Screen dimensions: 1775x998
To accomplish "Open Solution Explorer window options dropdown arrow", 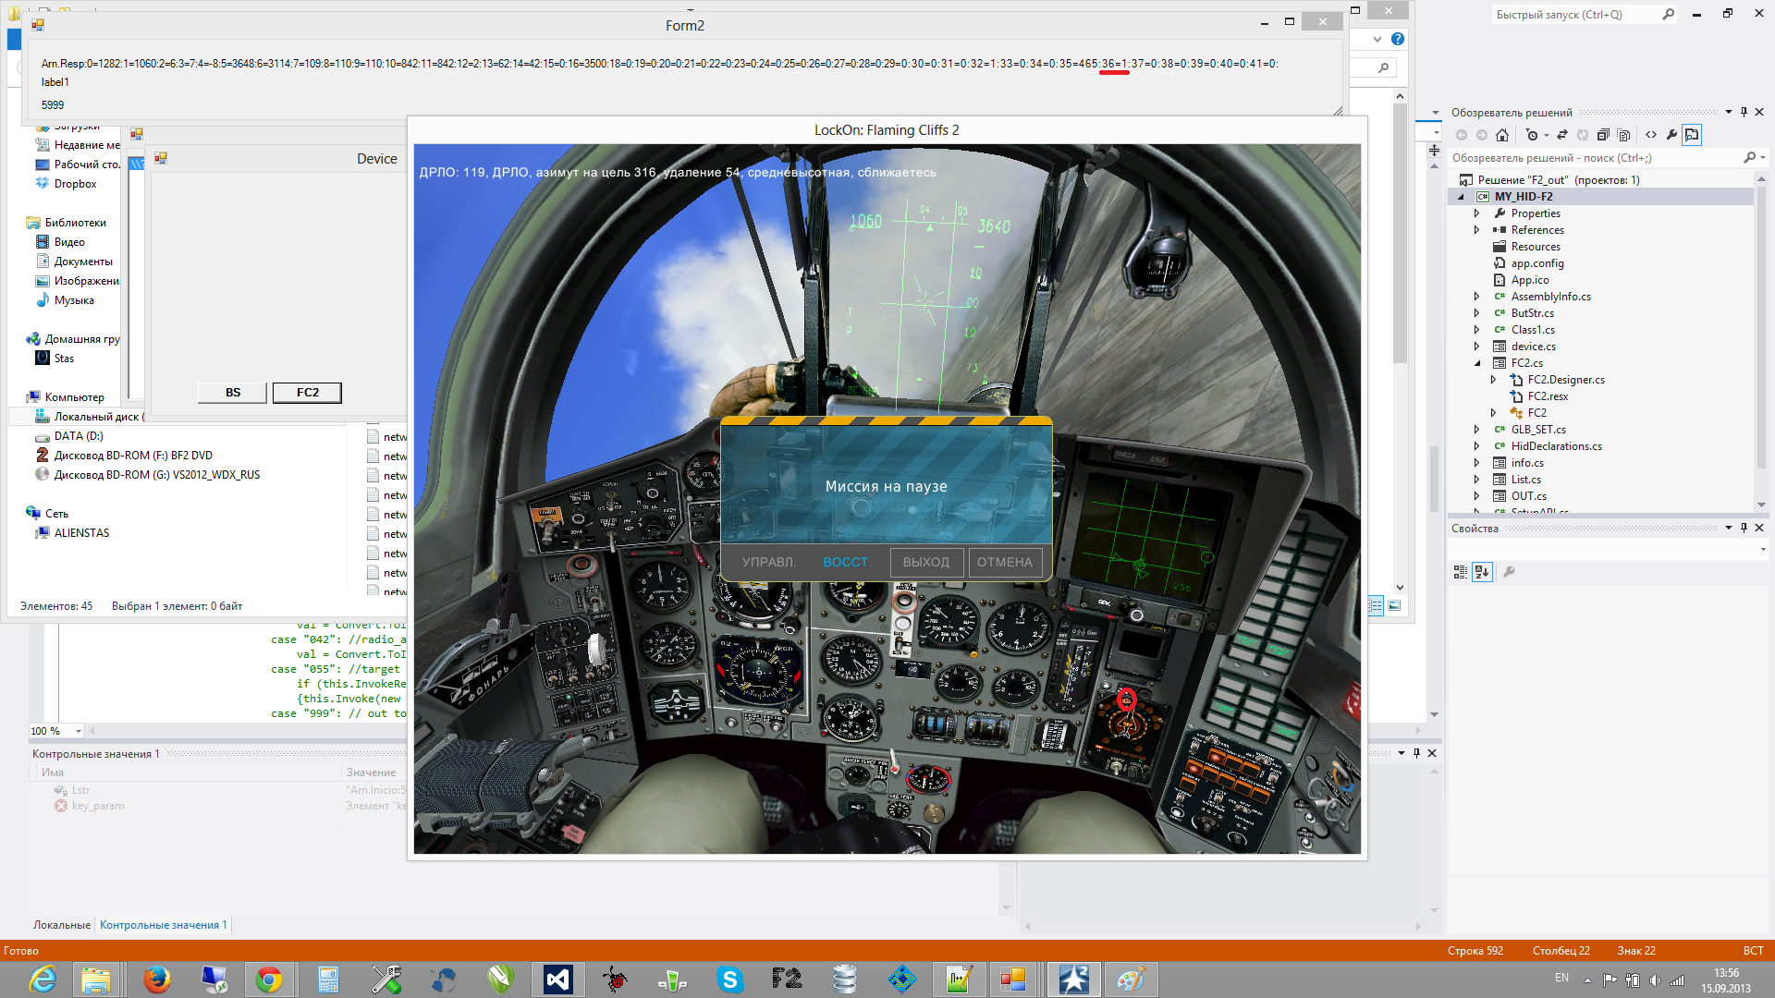I will (1729, 112).
